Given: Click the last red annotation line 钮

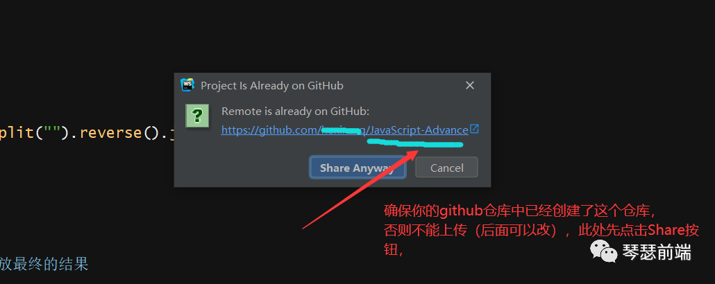Looking at the screenshot, I should coord(393,250).
